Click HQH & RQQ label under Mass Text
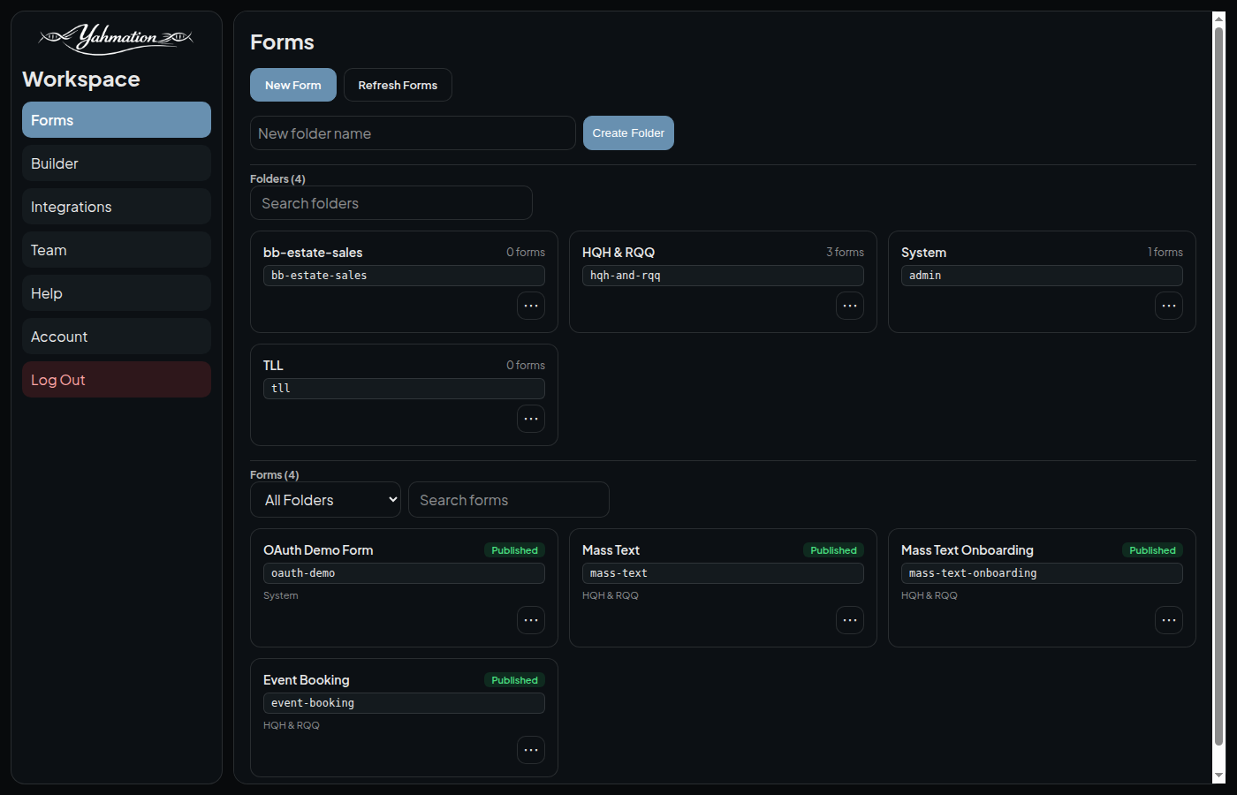1237x795 pixels. click(x=611, y=595)
